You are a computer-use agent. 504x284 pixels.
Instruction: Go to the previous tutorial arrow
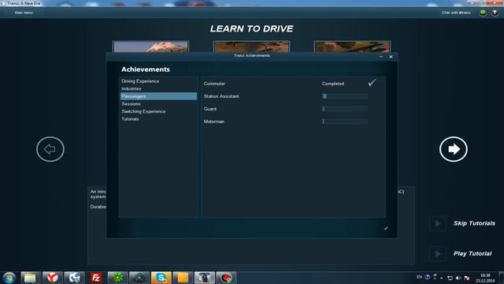(x=50, y=149)
